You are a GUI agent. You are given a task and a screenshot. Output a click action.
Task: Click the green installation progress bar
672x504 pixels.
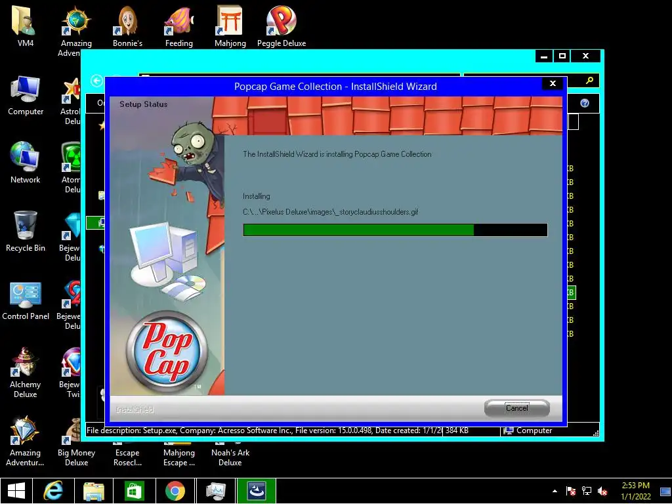(x=395, y=230)
